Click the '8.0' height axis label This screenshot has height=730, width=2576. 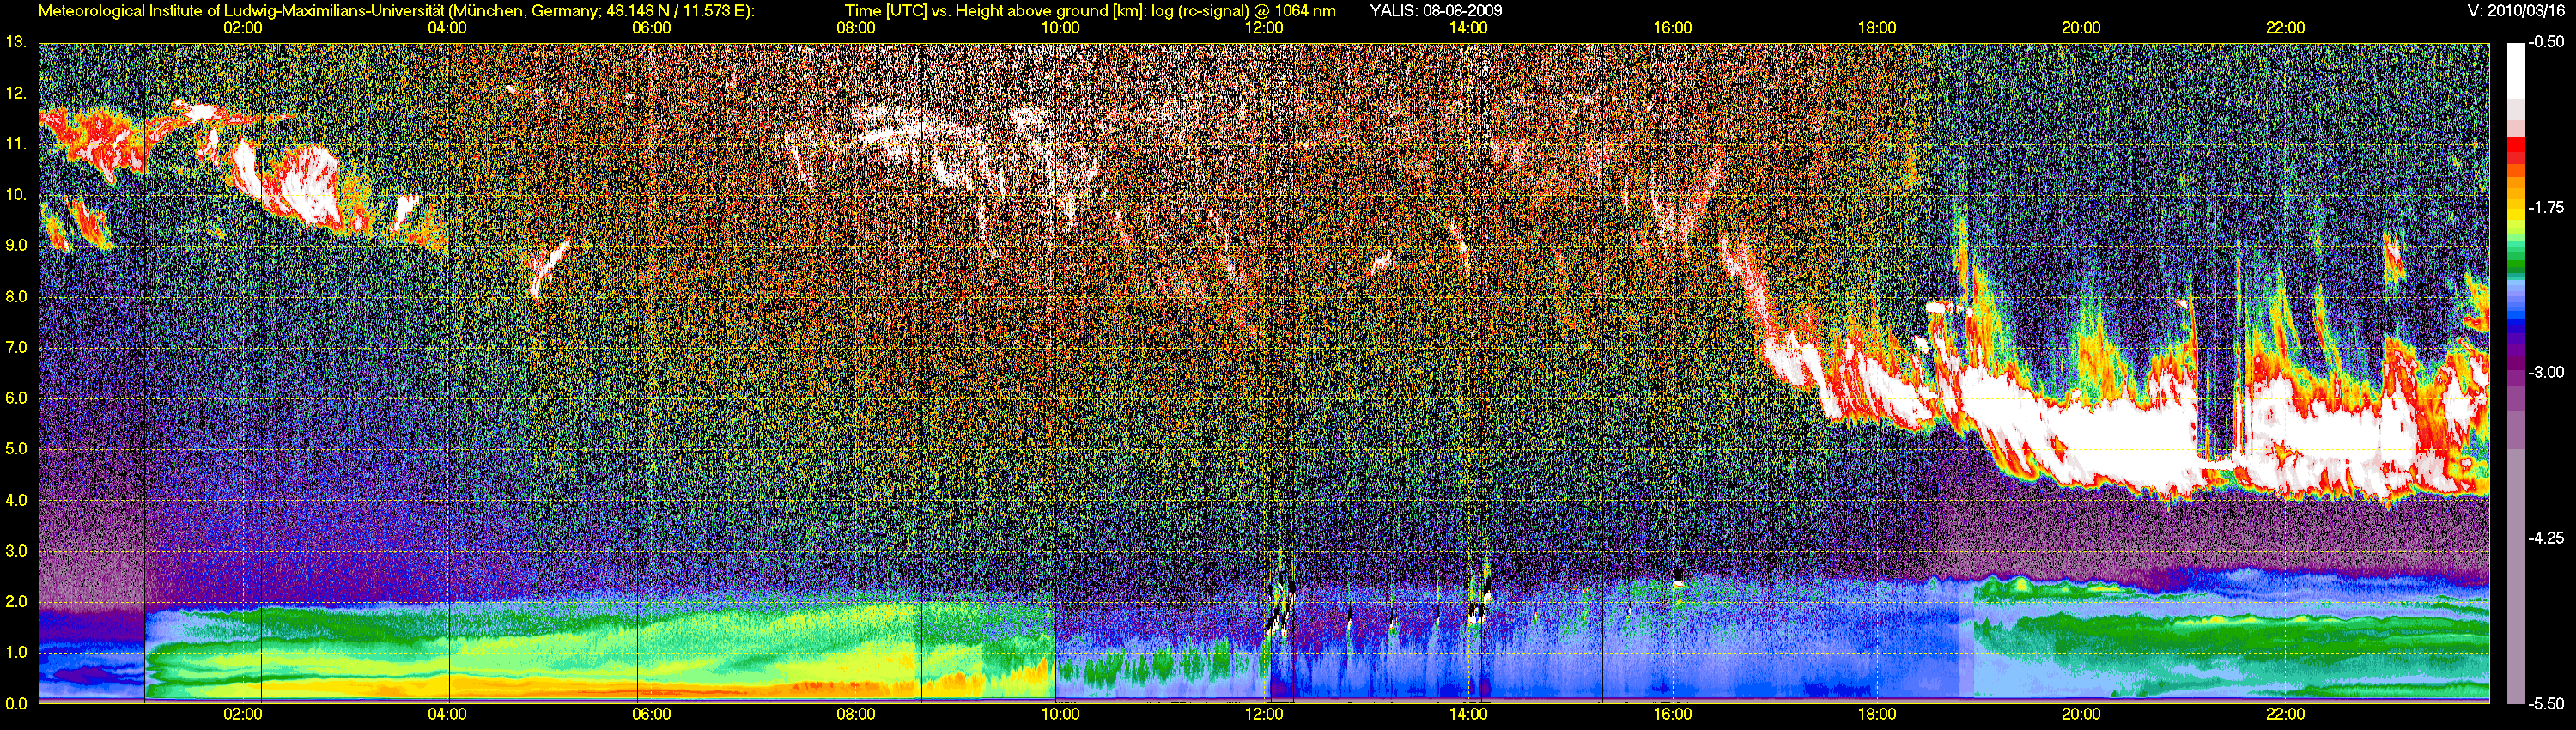click(16, 297)
